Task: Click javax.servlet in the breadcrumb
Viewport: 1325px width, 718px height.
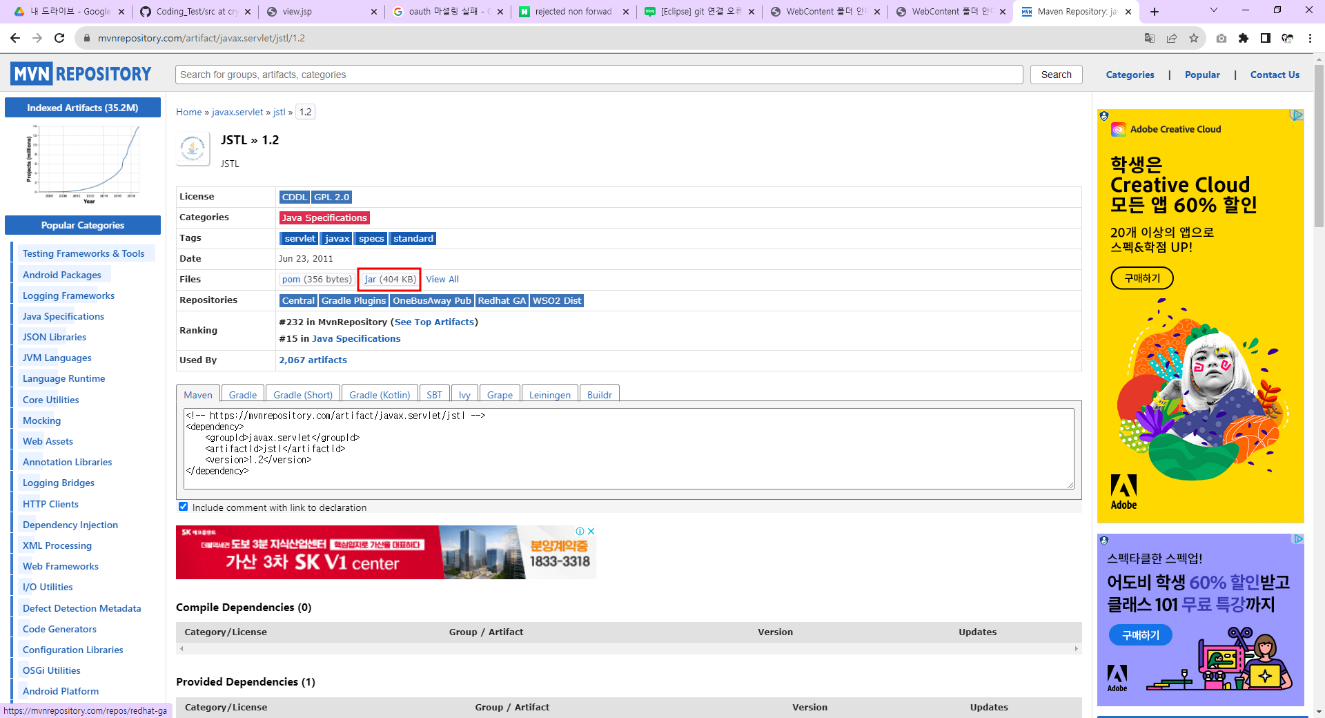Action: (x=237, y=112)
